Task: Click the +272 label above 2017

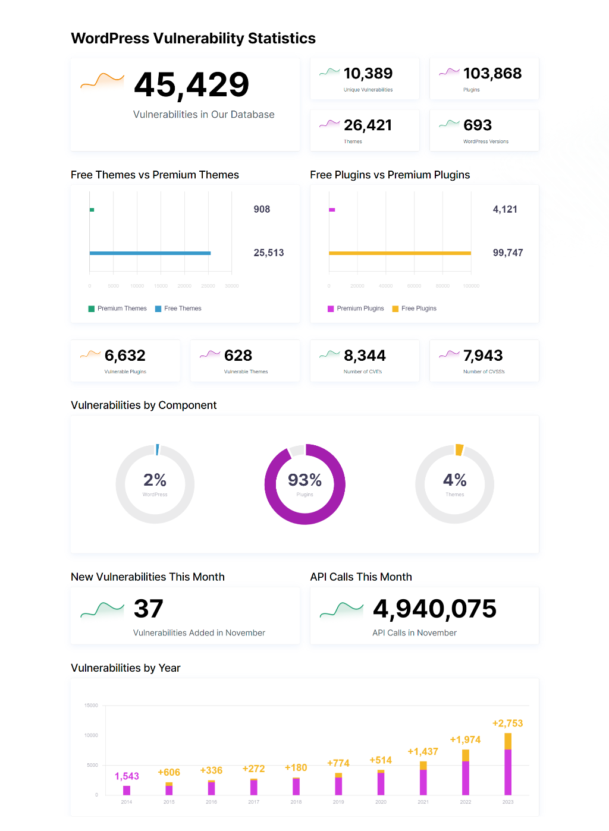Action: (254, 769)
